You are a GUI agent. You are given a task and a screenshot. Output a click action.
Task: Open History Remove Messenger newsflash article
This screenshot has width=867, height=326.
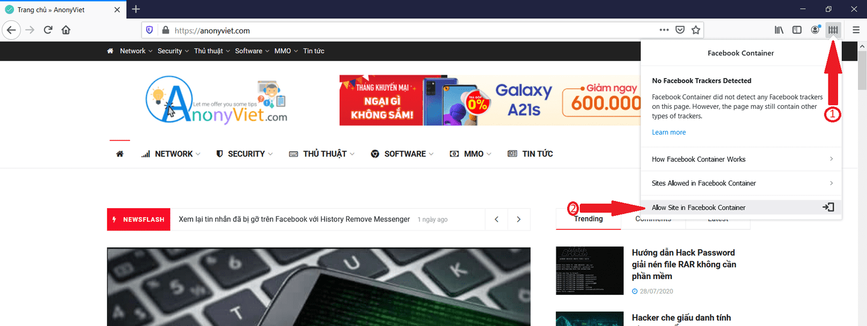click(x=294, y=220)
